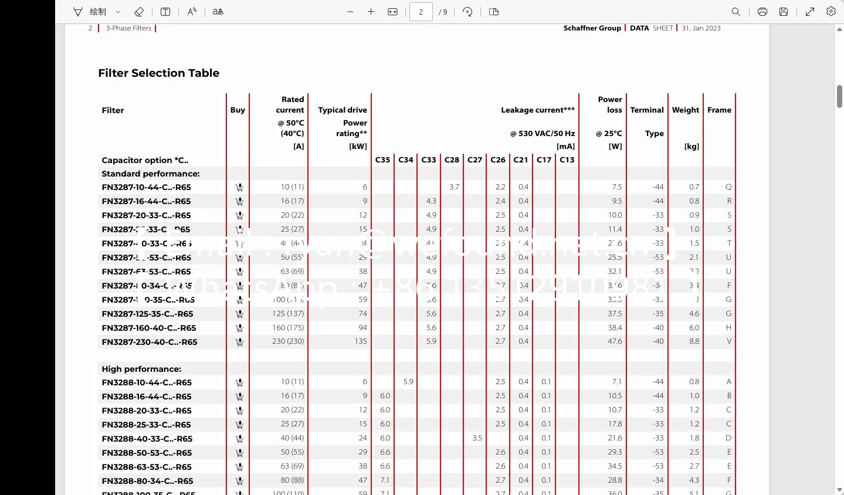The width and height of the screenshot is (844, 495).
Task: Click the 'Weight' column header
Action: tap(686, 110)
